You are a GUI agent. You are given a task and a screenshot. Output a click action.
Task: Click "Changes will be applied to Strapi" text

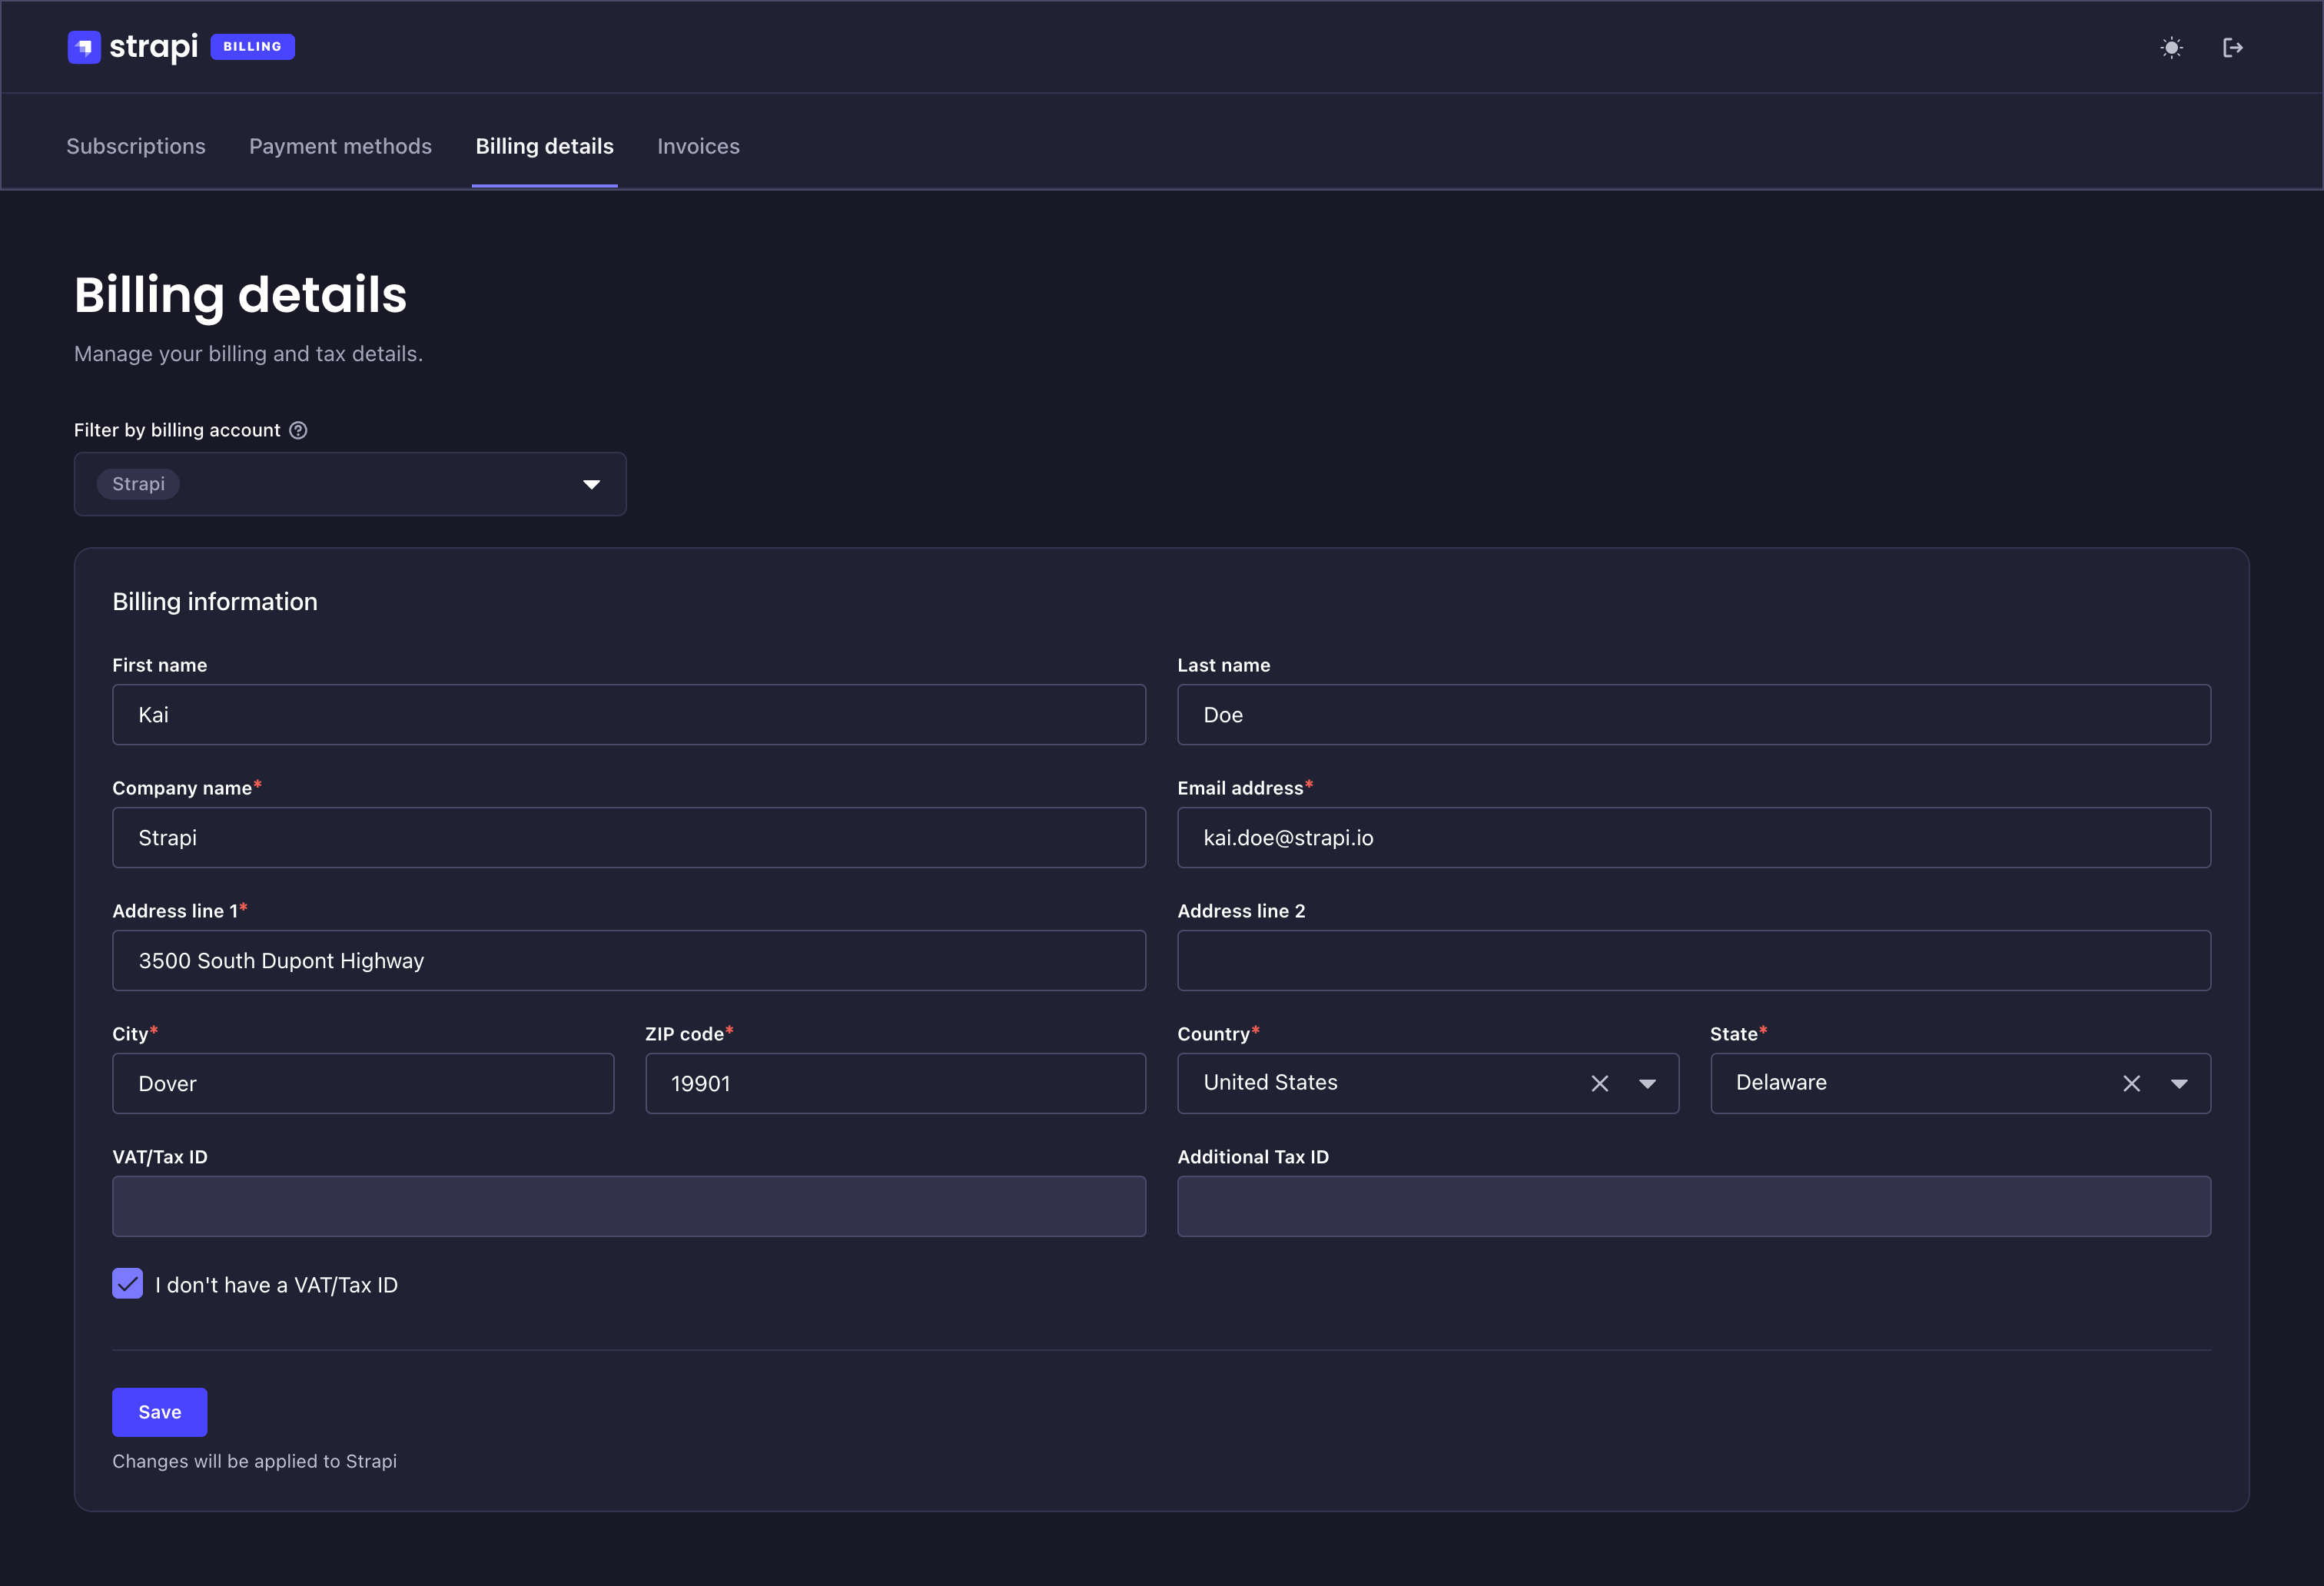(254, 1461)
